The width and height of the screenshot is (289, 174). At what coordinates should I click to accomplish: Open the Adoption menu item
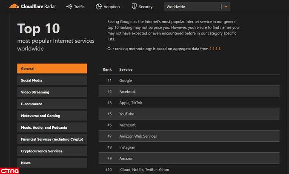112,7
